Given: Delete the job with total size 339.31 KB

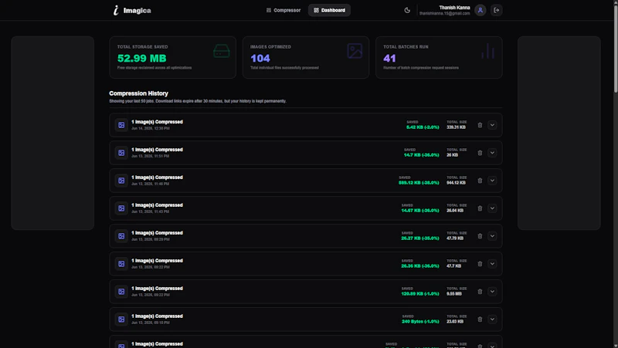Looking at the screenshot, I should [x=480, y=125].
